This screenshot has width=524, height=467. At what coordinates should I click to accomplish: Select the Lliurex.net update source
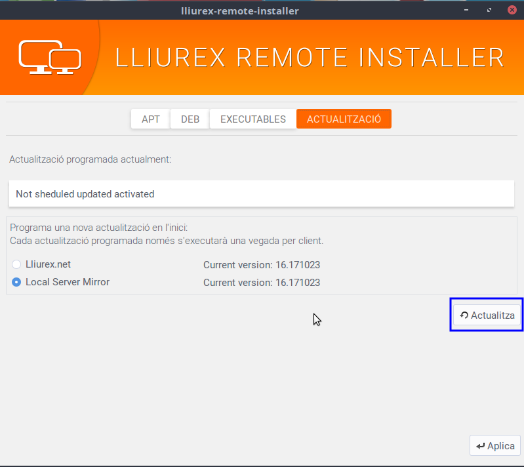coord(16,264)
